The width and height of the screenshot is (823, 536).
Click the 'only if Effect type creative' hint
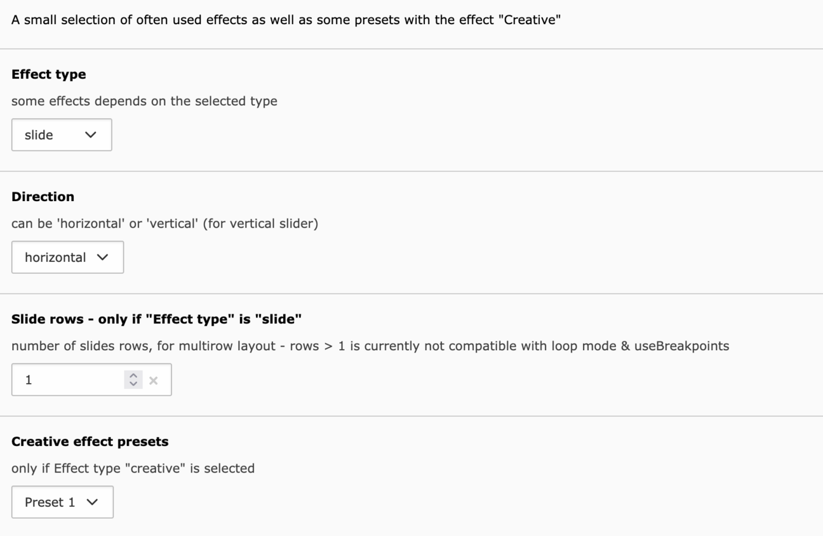click(133, 468)
